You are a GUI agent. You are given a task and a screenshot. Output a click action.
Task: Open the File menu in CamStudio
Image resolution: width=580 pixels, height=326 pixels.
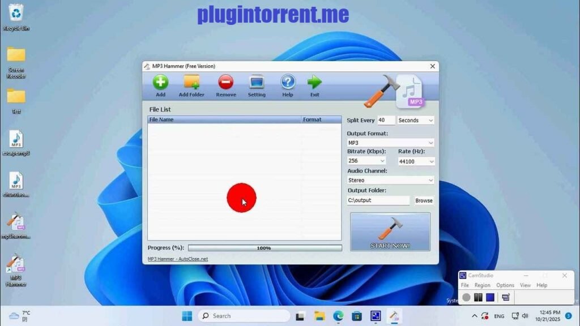pyautogui.click(x=464, y=285)
